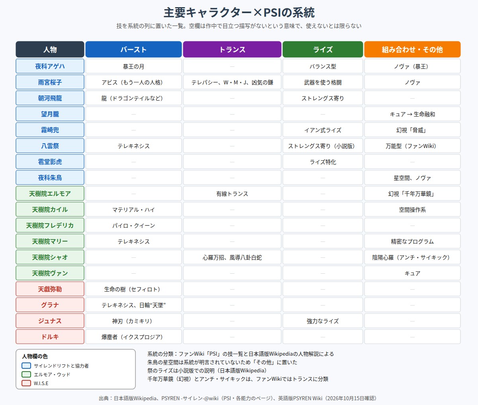478x405 pixels.
Task: Click the ライズ特化 cell
Action: pos(323,162)
